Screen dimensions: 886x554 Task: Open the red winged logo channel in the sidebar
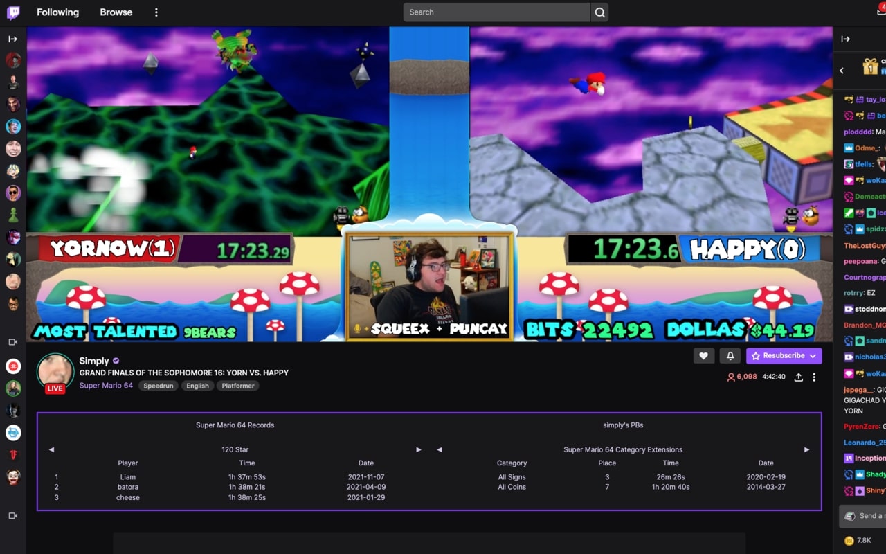point(13,455)
